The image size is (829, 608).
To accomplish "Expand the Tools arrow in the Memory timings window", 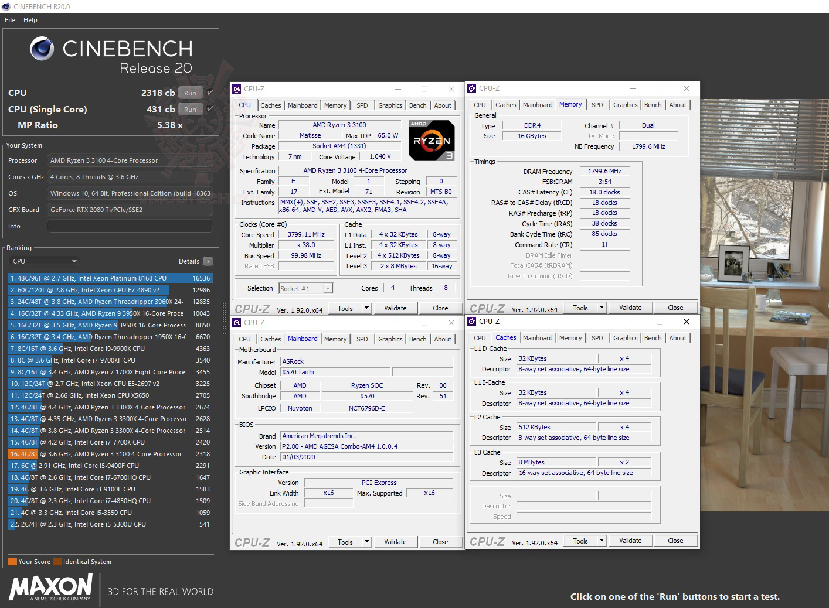I will pos(602,308).
